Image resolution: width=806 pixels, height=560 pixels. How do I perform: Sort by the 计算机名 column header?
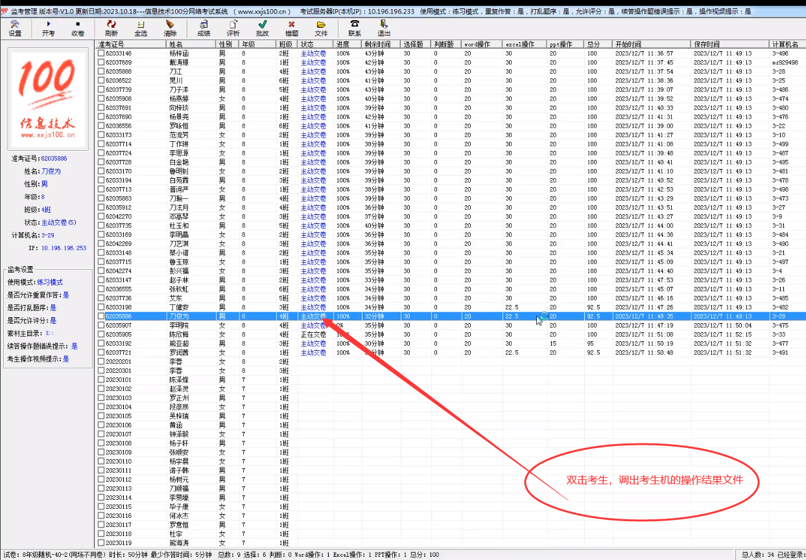788,44
